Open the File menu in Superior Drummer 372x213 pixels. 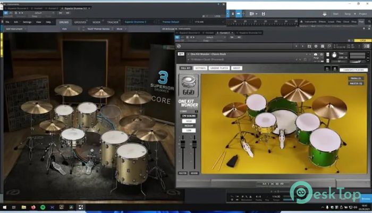(x=7, y=22)
